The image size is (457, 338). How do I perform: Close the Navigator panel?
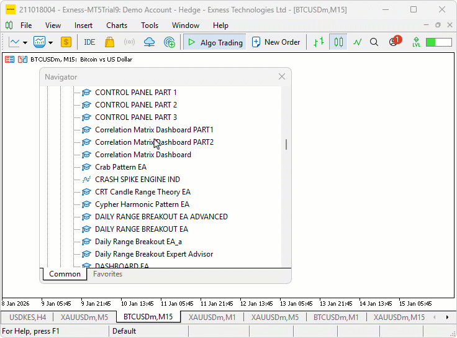point(281,76)
